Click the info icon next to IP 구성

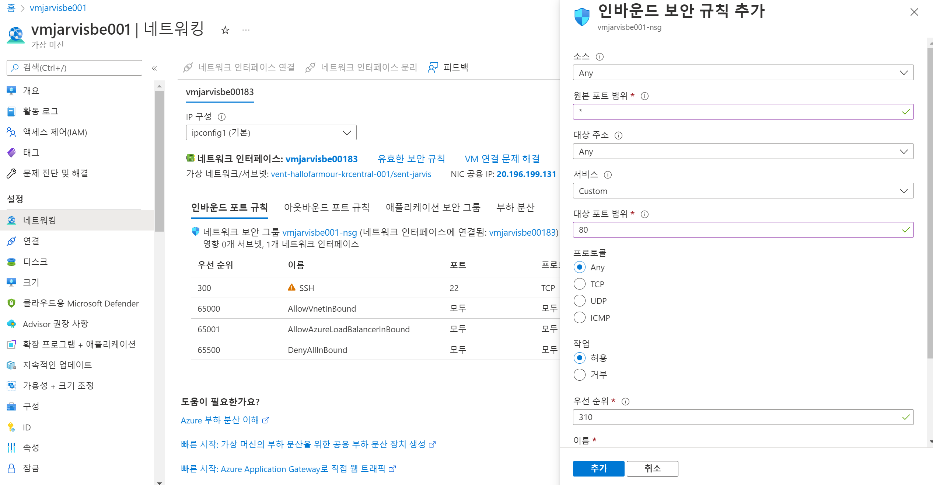coord(221,117)
